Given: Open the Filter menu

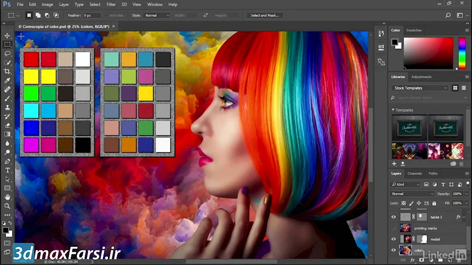Looking at the screenshot, I should [x=111, y=4].
